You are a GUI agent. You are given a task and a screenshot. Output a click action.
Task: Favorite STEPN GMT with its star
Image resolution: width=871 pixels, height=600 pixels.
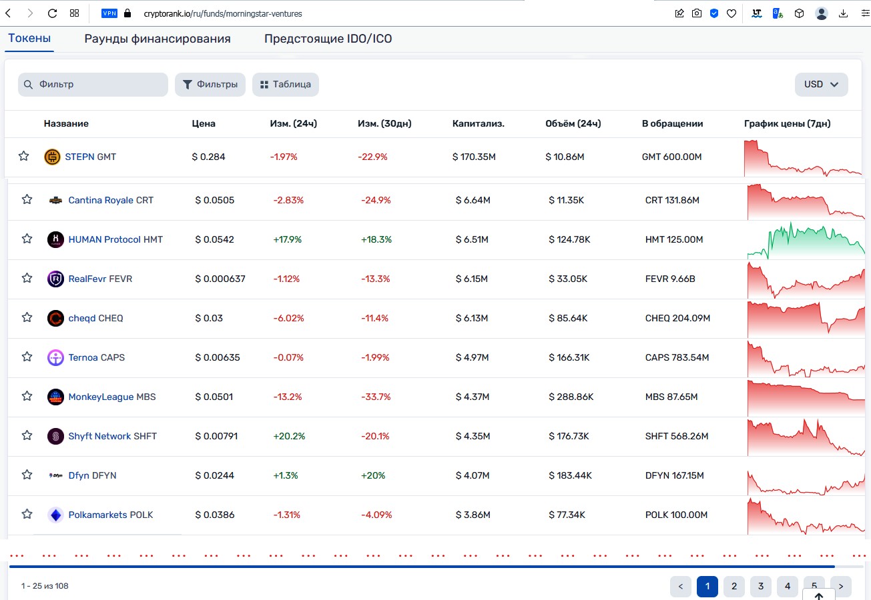pyautogui.click(x=24, y=157)
